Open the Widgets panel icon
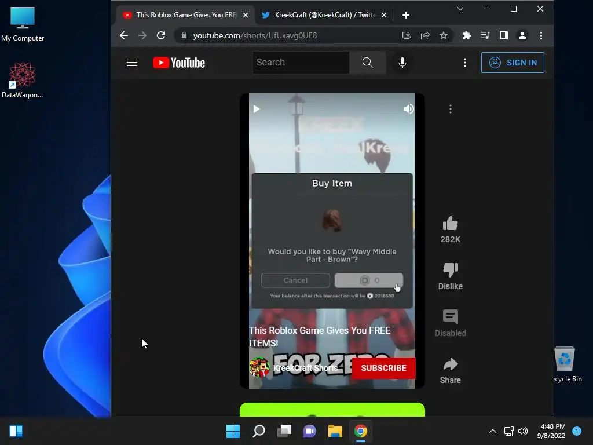Screen dimensions: 593x445 point(16,431)
